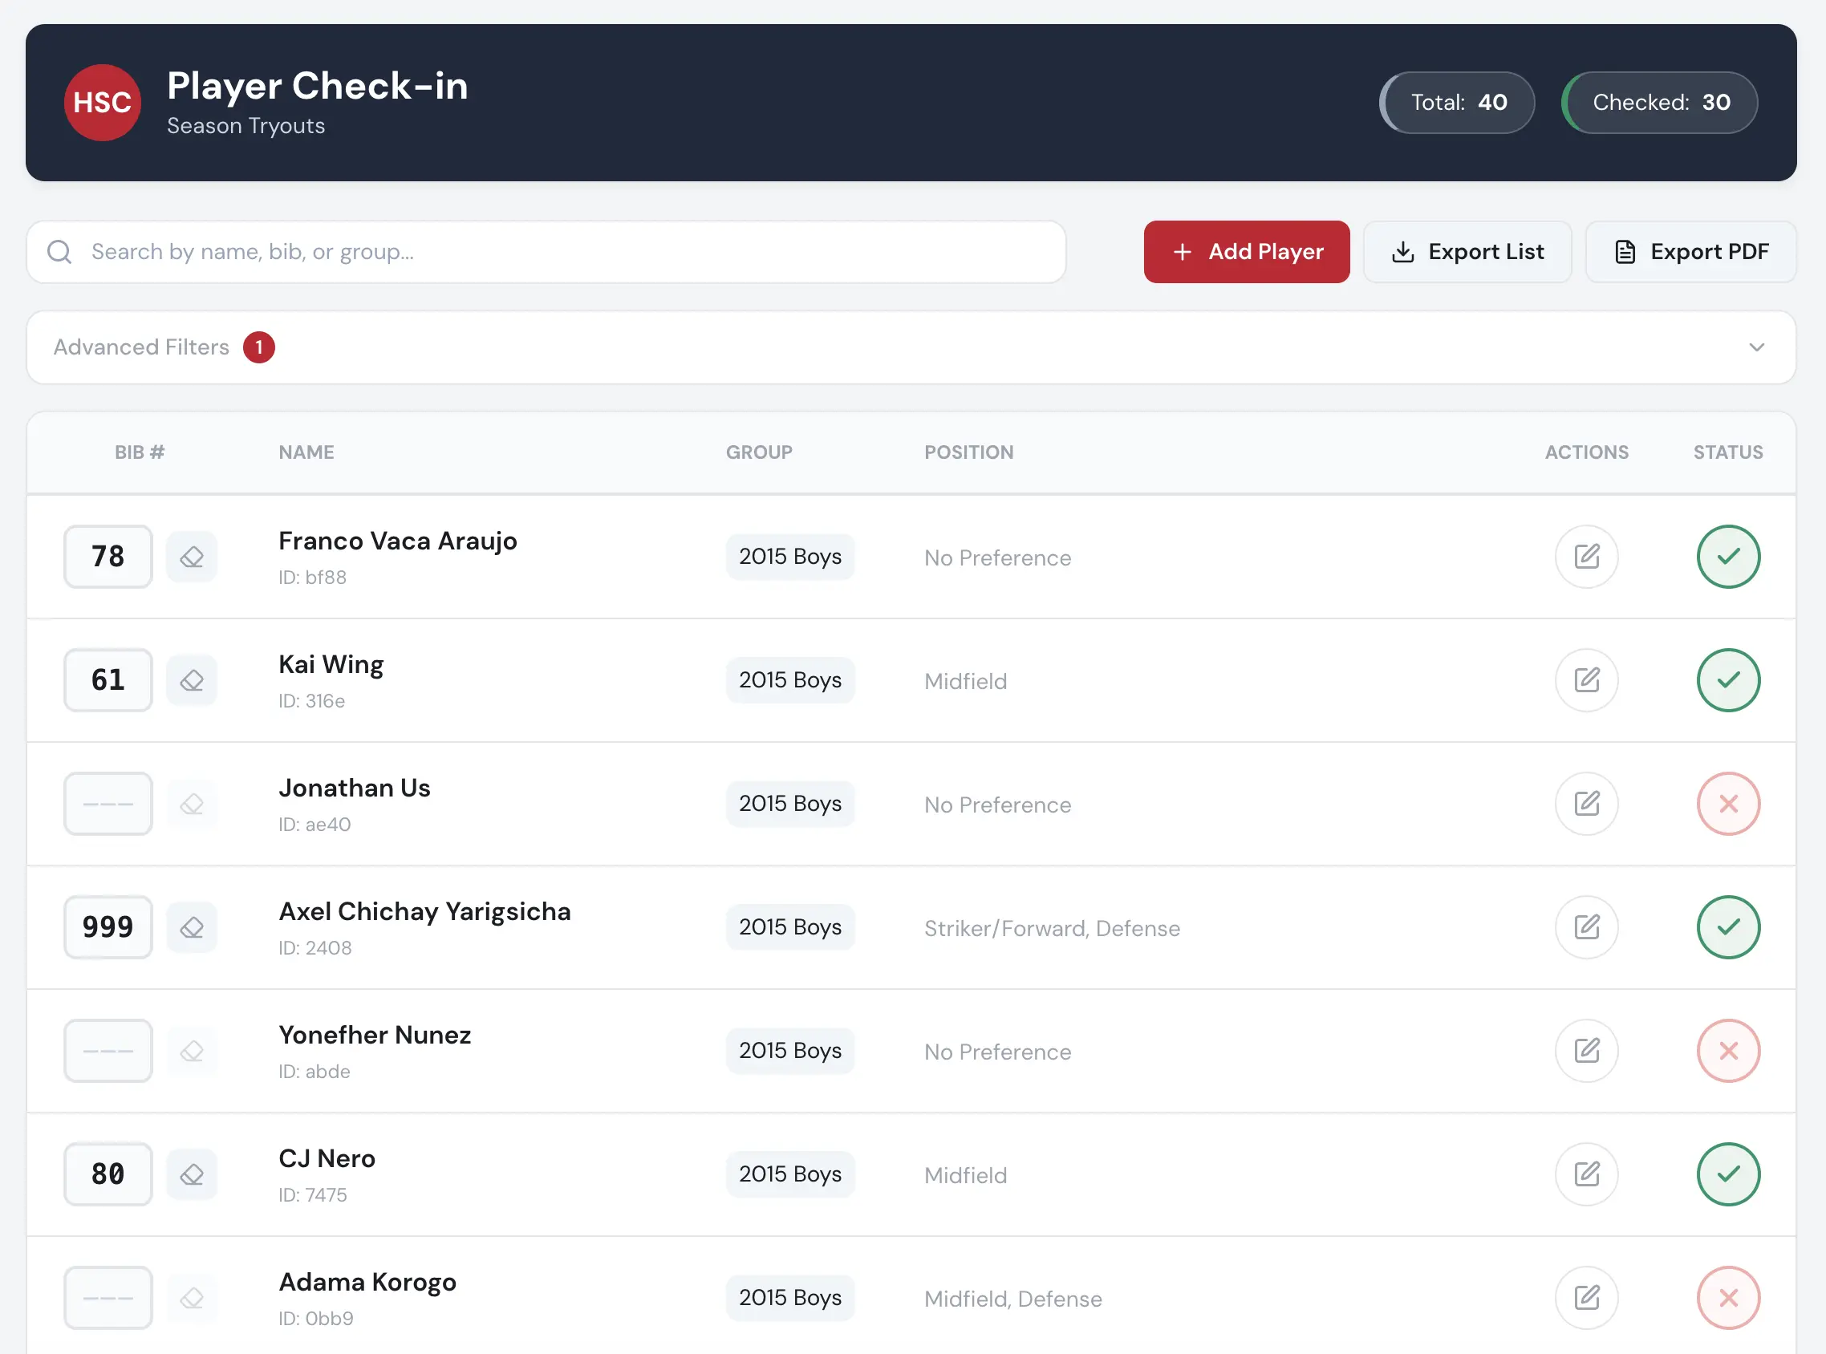Click the Checked 30 counter pill
The height and width of the screenshot is (1354, 1826).
pyautogui.click(x=1660, y=103)
